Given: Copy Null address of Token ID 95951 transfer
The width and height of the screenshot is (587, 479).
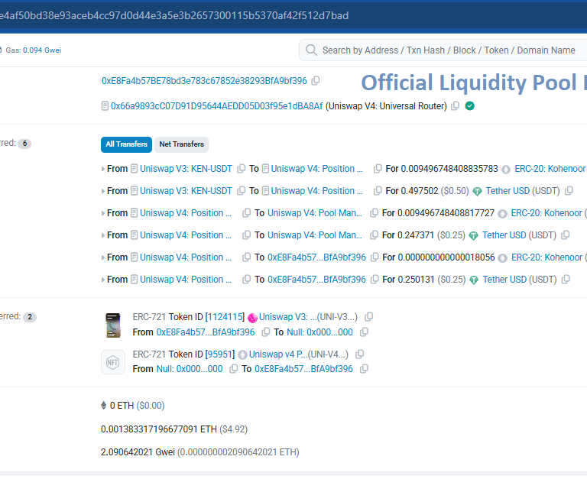Looking at the screenshot, I should coord(234,368).
